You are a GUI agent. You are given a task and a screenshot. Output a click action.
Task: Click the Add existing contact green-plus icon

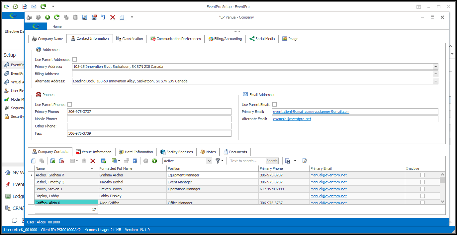[x=53, y=161]
